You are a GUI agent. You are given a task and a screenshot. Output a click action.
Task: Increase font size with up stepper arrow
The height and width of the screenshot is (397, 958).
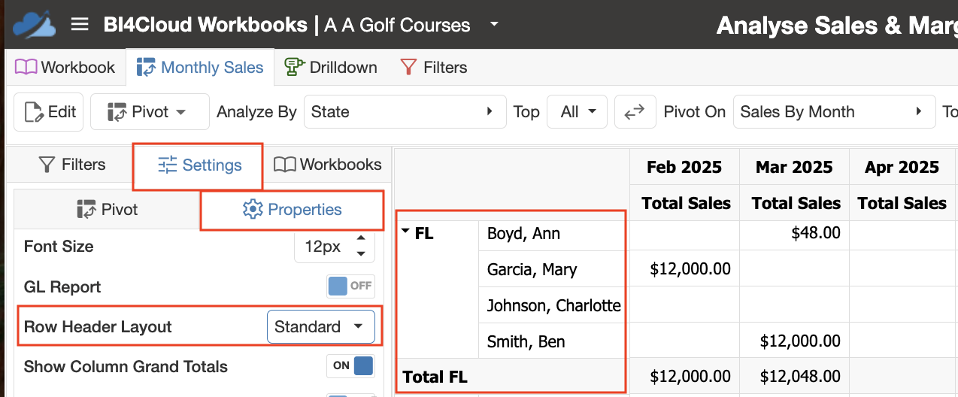click(x=361, y=239)
